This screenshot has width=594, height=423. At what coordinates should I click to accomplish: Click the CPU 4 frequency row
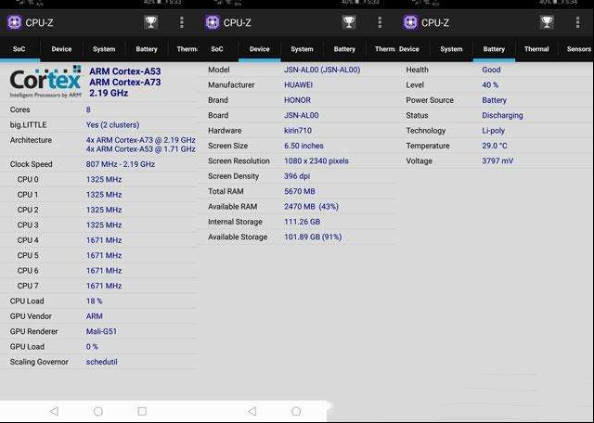pyautogui.click(x=98, y=240)
